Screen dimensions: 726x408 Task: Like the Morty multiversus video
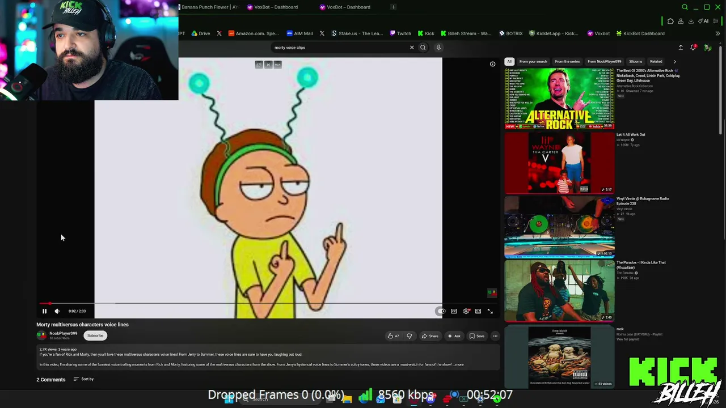click(393, 336)
